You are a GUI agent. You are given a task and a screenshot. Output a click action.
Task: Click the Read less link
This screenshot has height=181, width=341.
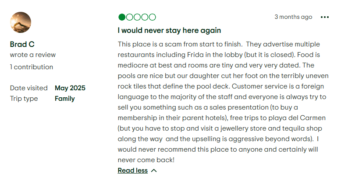coord(132,170)
